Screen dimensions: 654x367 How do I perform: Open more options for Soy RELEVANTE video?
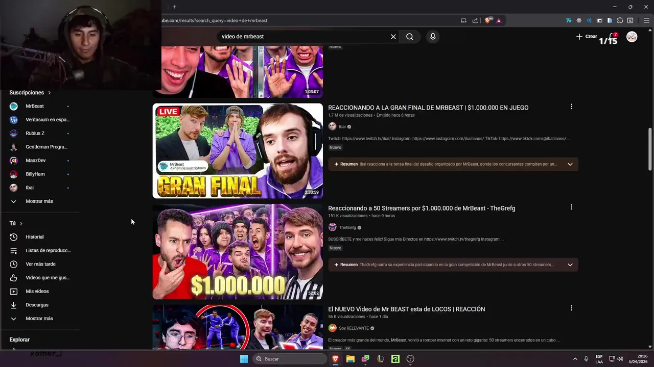[571, 308]
